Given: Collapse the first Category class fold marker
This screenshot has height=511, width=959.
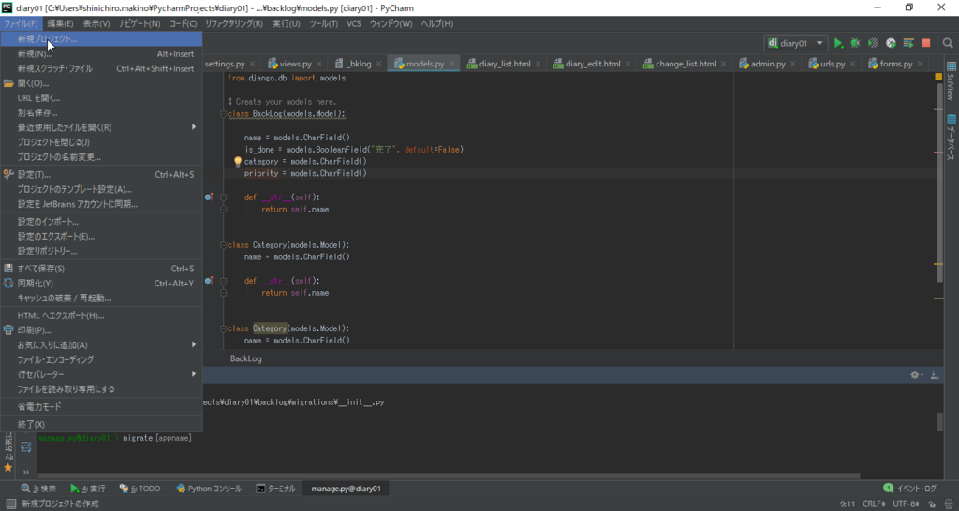Looking at the screenshot, I should tap(223, 244).
